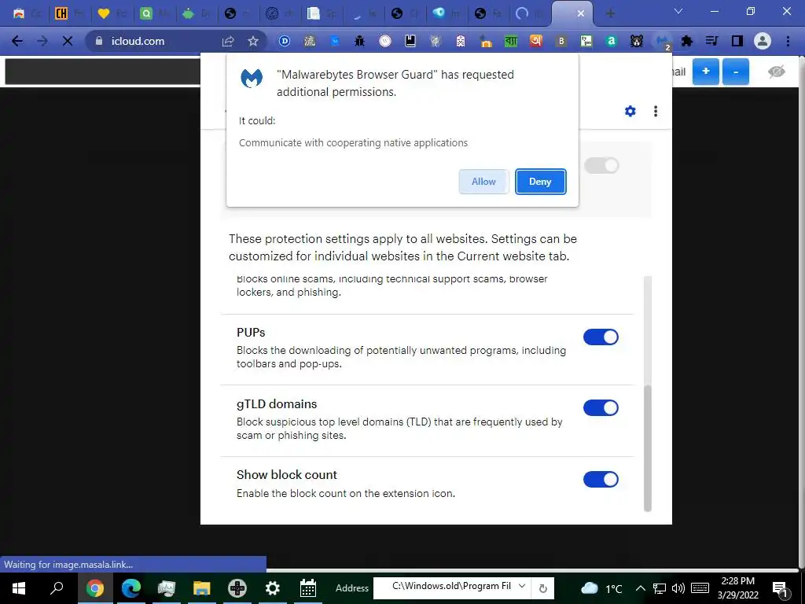Screen dimensions: 805x604
Task: Click the greyed-out toggle behind the permission dialog
Action: tap(601, 165)
